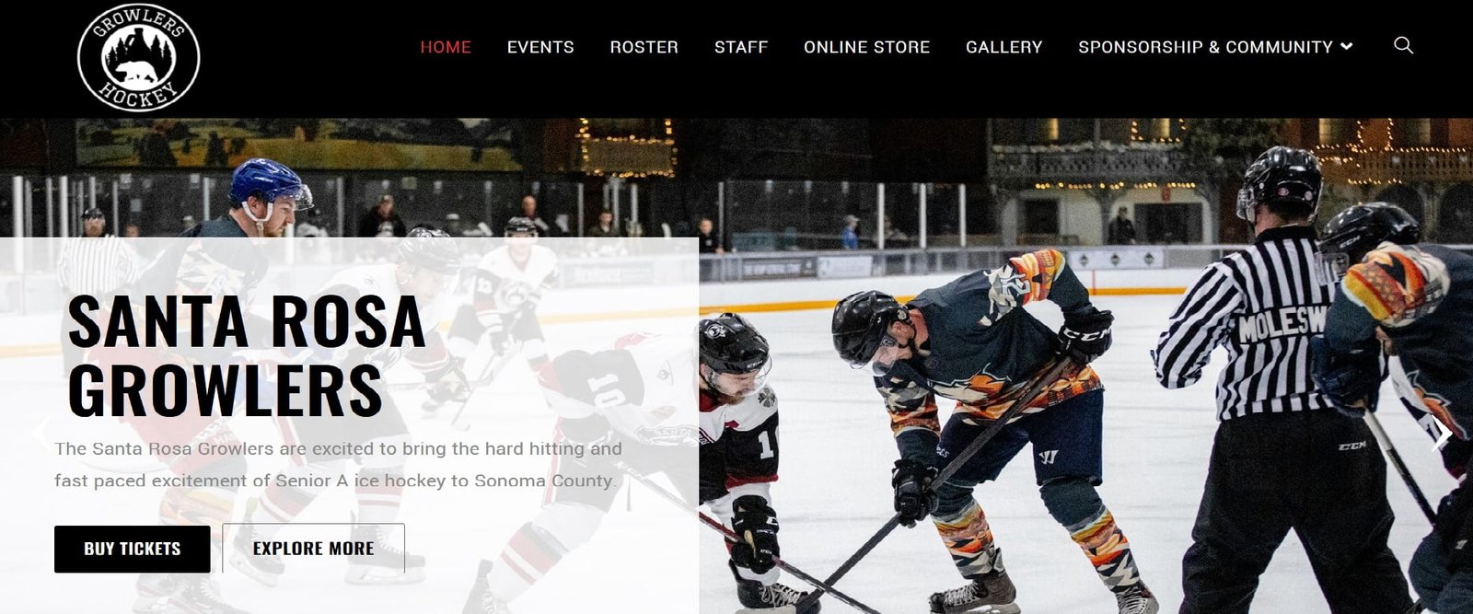Open search with the magnifier icon

(x=1403, y=46)
